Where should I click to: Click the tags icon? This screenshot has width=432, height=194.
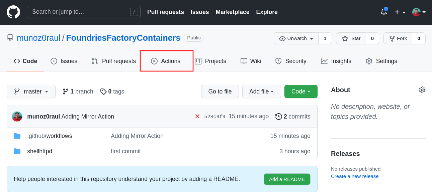[x=103, y=91]
